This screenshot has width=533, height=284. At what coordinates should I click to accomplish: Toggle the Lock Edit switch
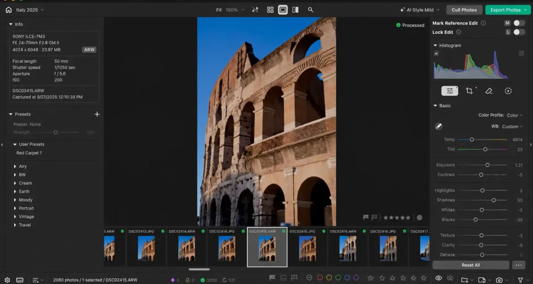click(519, 32)
